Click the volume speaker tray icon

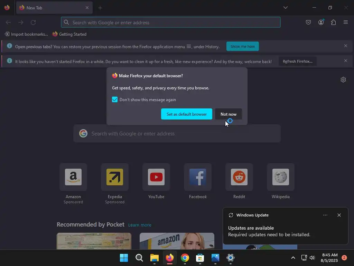coord(312,258)
